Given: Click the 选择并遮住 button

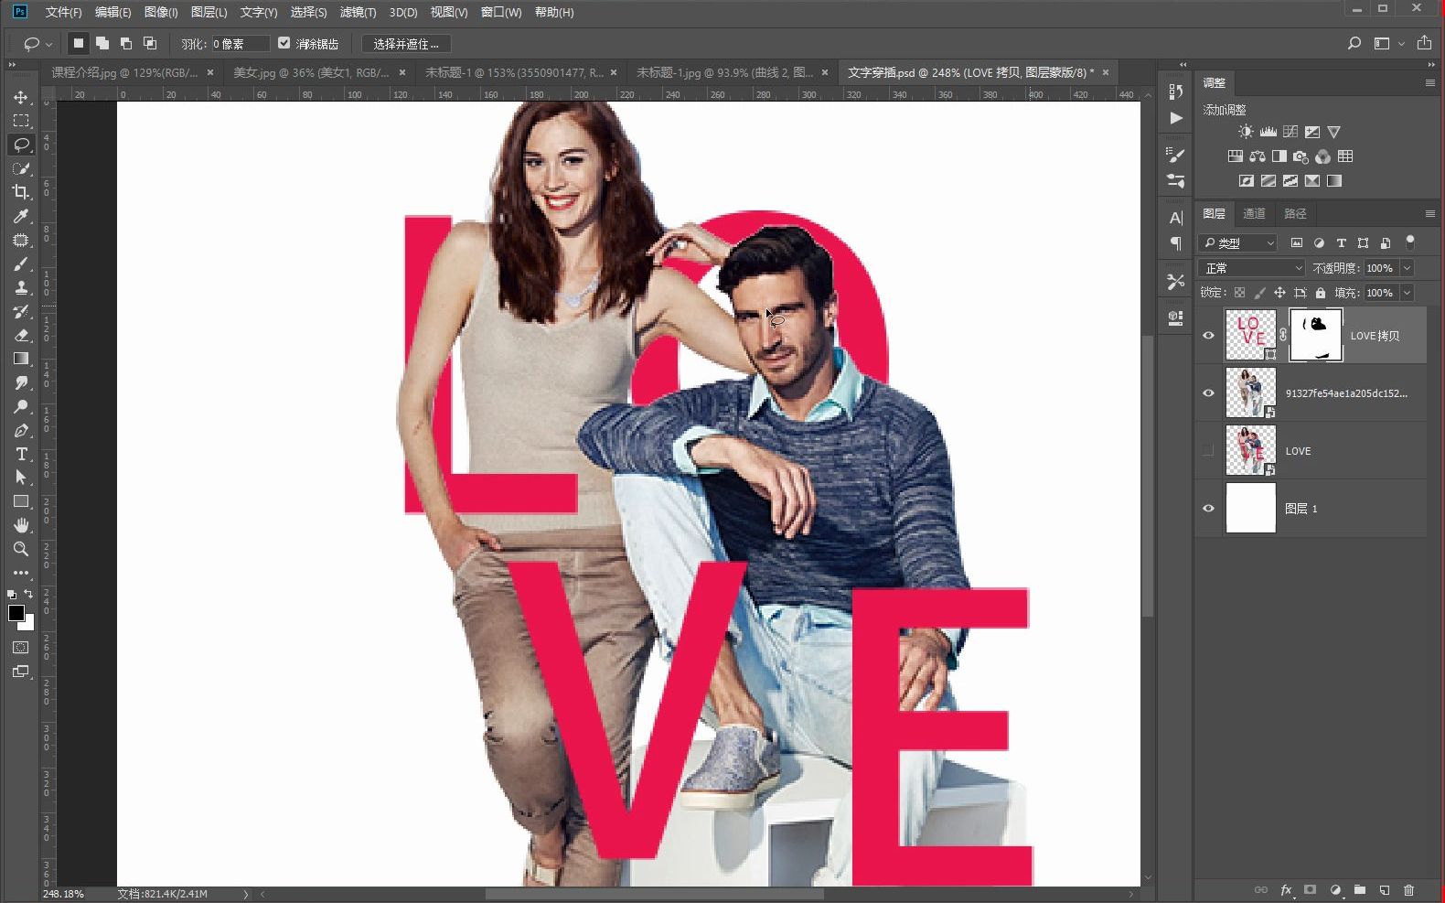Looking at the screenshot, I should (405, 44).
